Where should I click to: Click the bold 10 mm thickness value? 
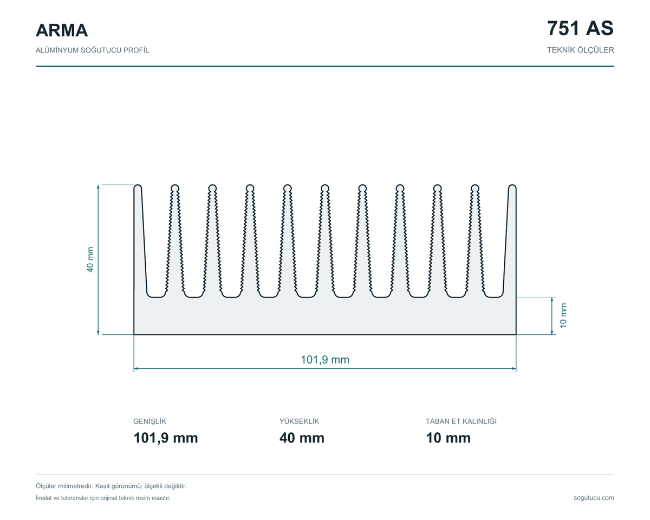(448, 438)
